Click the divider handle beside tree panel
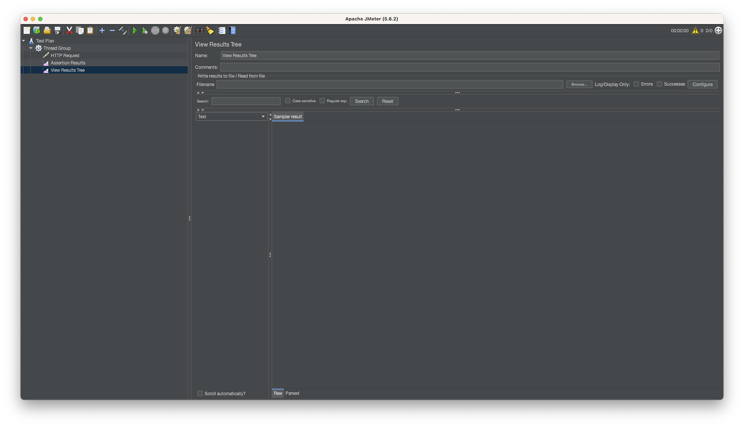Image resolution: width=744 pixels, height=427 pixels. click(189, 218)
